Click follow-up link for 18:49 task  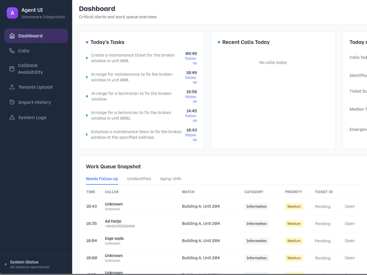tap(191, 80)
